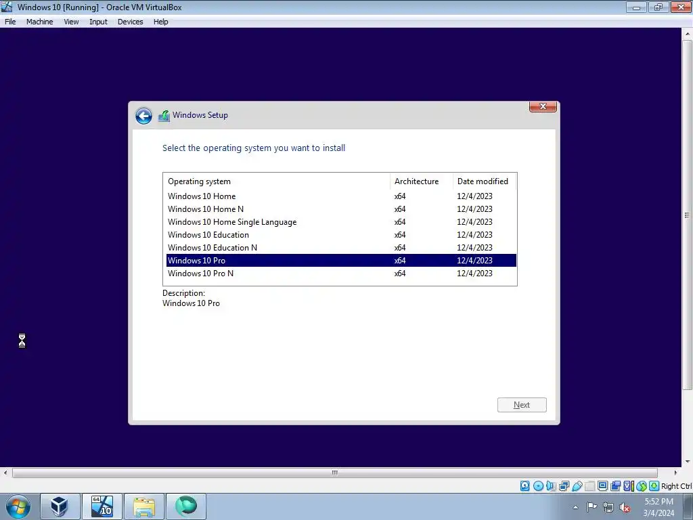This screenshot has height=520, width=693.
Task: Open the File menu
Action: pos(10,22)
